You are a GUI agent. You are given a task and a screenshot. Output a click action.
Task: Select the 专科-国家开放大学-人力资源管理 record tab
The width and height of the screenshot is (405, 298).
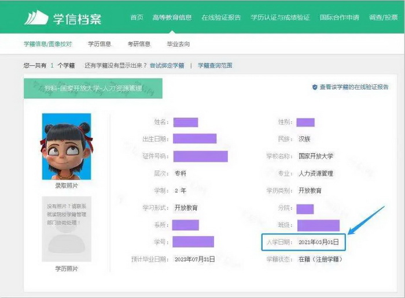(93, 88)
